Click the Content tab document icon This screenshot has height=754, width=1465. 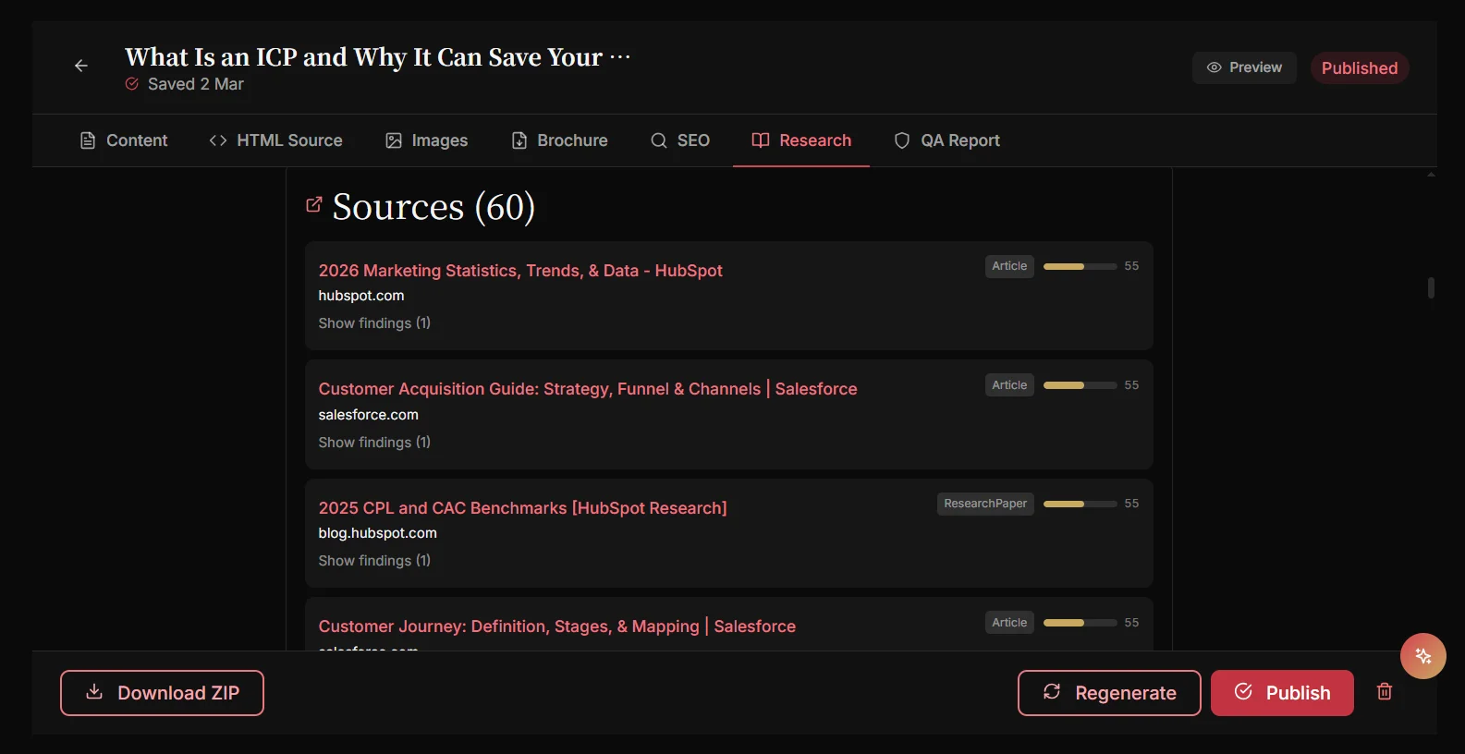[88, 140]
